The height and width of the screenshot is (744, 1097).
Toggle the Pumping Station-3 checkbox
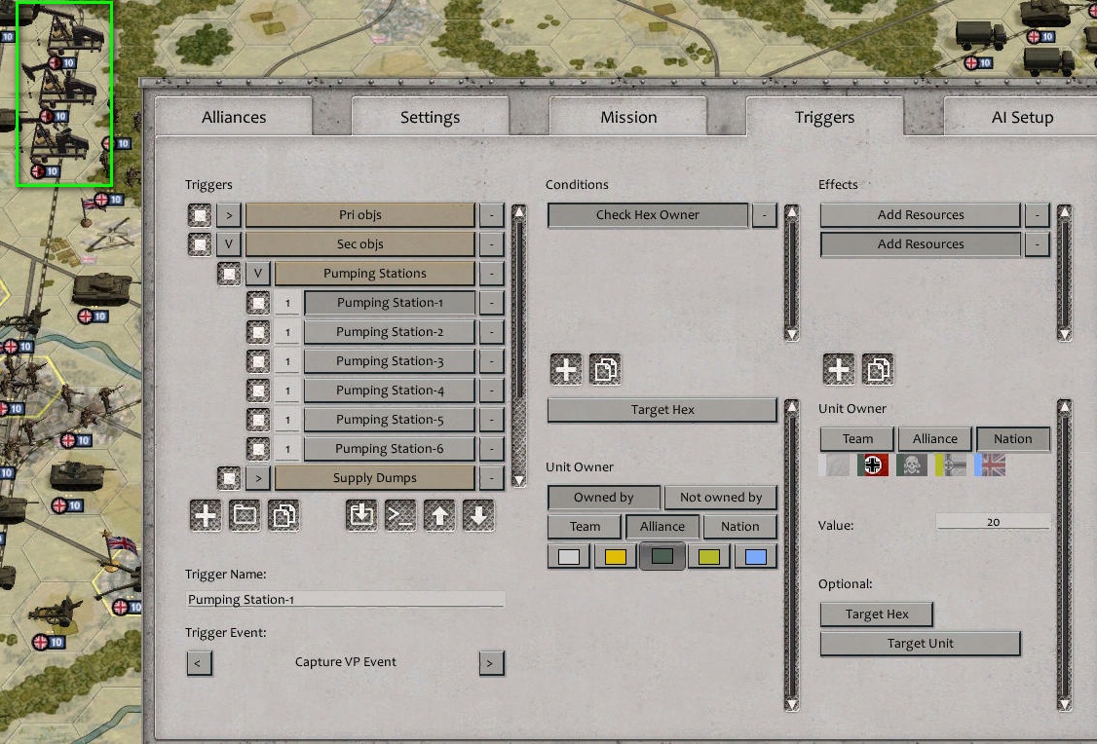258,361
